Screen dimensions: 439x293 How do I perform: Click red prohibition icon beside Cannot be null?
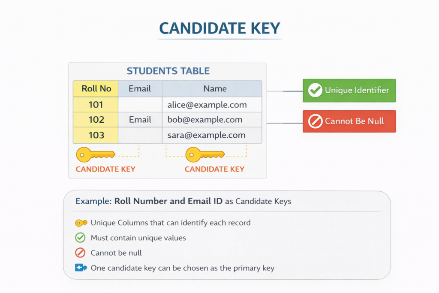[x=80, y=253]
